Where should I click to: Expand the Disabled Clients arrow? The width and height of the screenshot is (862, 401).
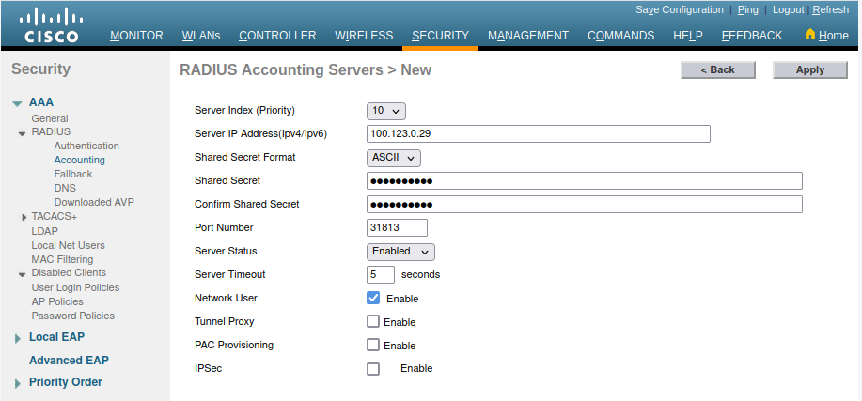click(x=23, y=274)
